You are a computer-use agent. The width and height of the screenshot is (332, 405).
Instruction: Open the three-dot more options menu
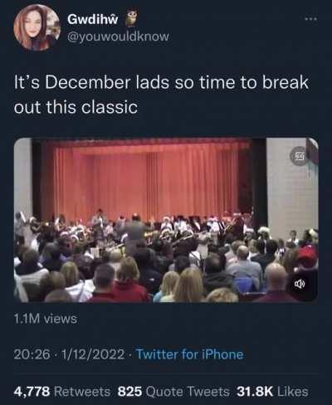310,19
